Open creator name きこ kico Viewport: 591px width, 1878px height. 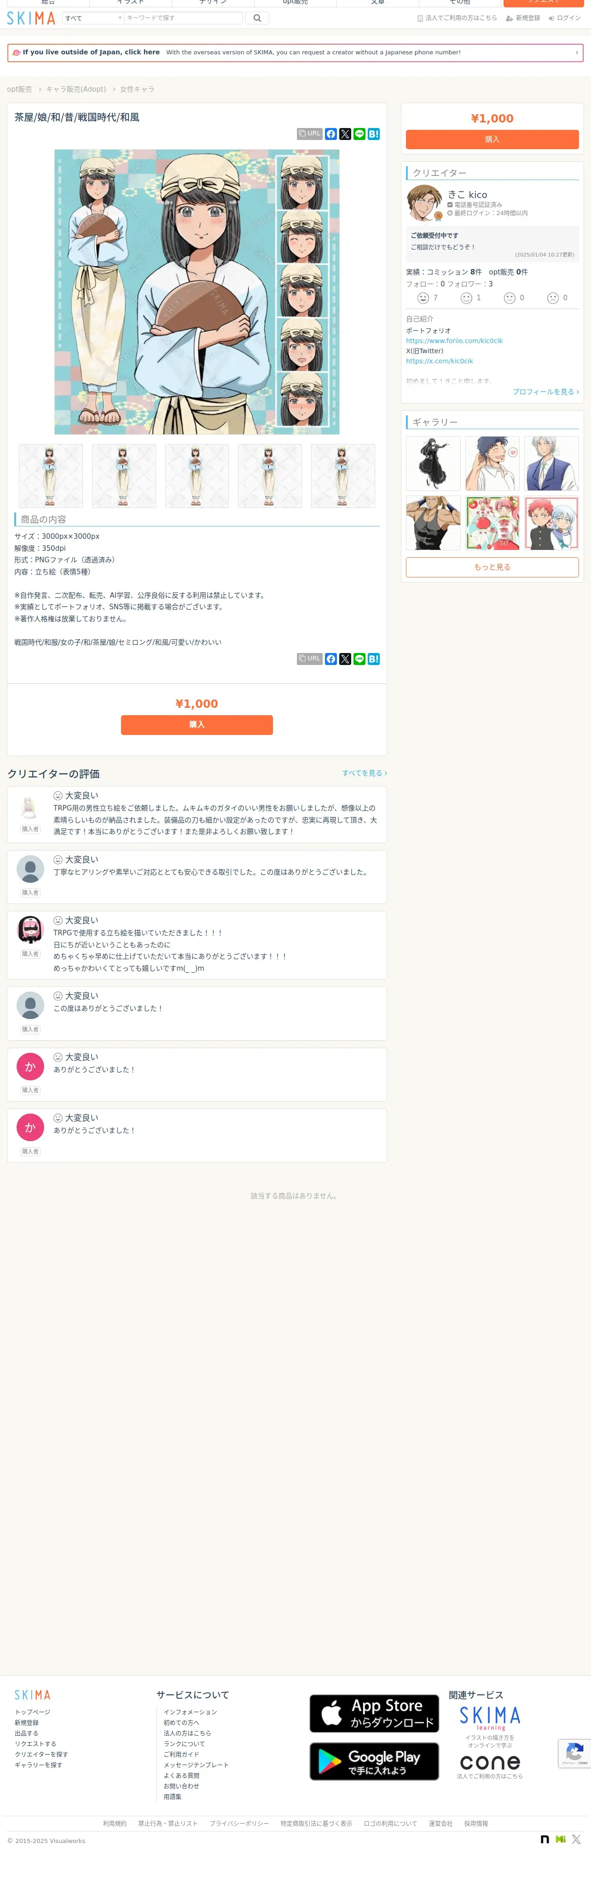point(467,195)
